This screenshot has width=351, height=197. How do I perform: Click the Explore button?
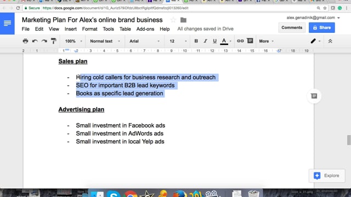point(327,176)
